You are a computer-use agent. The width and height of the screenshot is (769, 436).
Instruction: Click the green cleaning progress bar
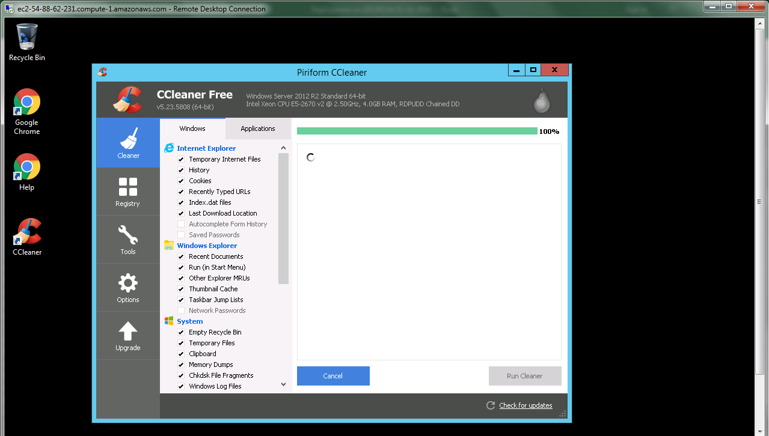417,131
